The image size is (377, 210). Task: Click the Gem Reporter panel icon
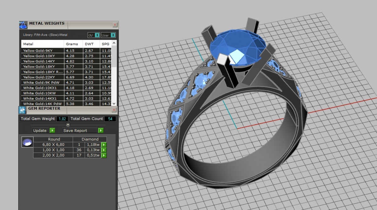[23, 110]
